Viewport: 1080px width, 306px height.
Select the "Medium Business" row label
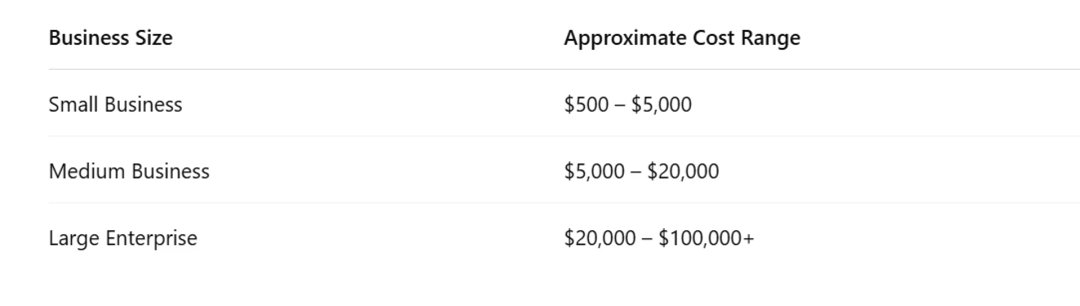pyautogui.click(x=129, y=171)
